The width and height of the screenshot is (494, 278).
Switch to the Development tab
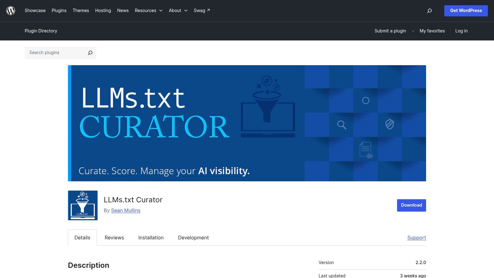(x=194, y=238)
